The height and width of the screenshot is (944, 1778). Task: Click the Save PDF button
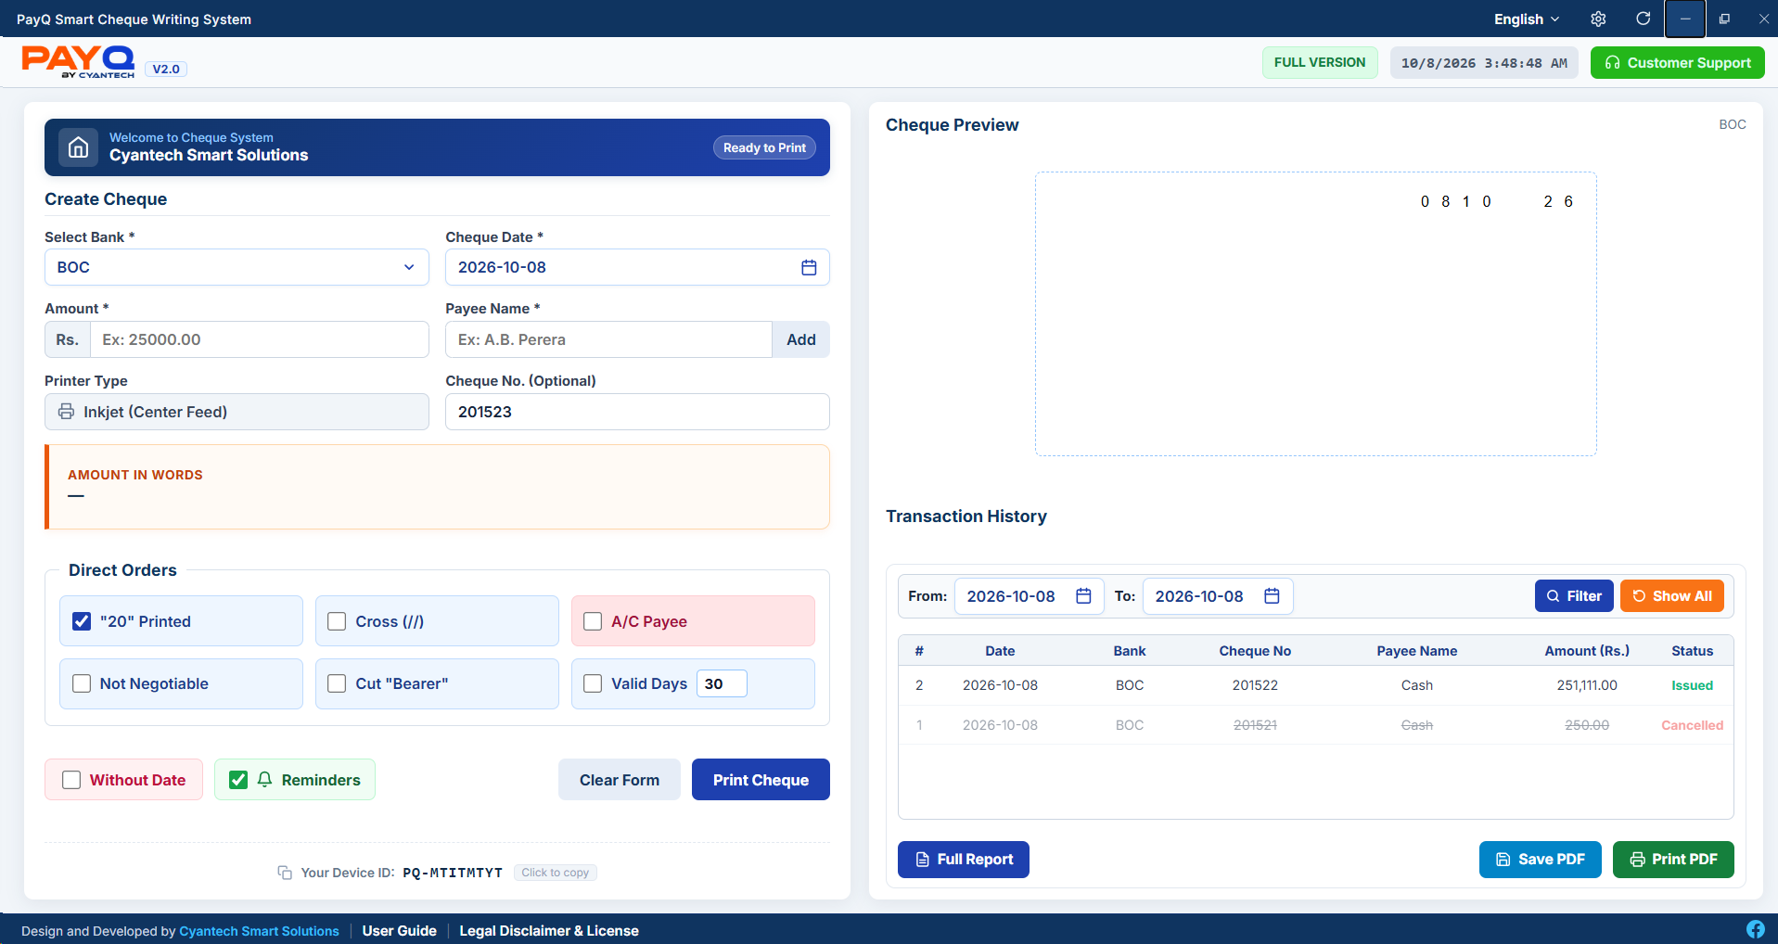(x=1540, y=860)
